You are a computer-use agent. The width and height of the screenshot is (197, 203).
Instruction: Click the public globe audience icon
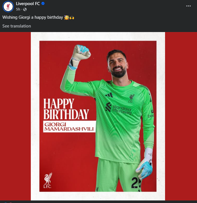point(25,9)
